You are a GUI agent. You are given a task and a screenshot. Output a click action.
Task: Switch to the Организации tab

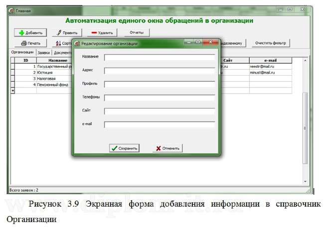point(22,52)
